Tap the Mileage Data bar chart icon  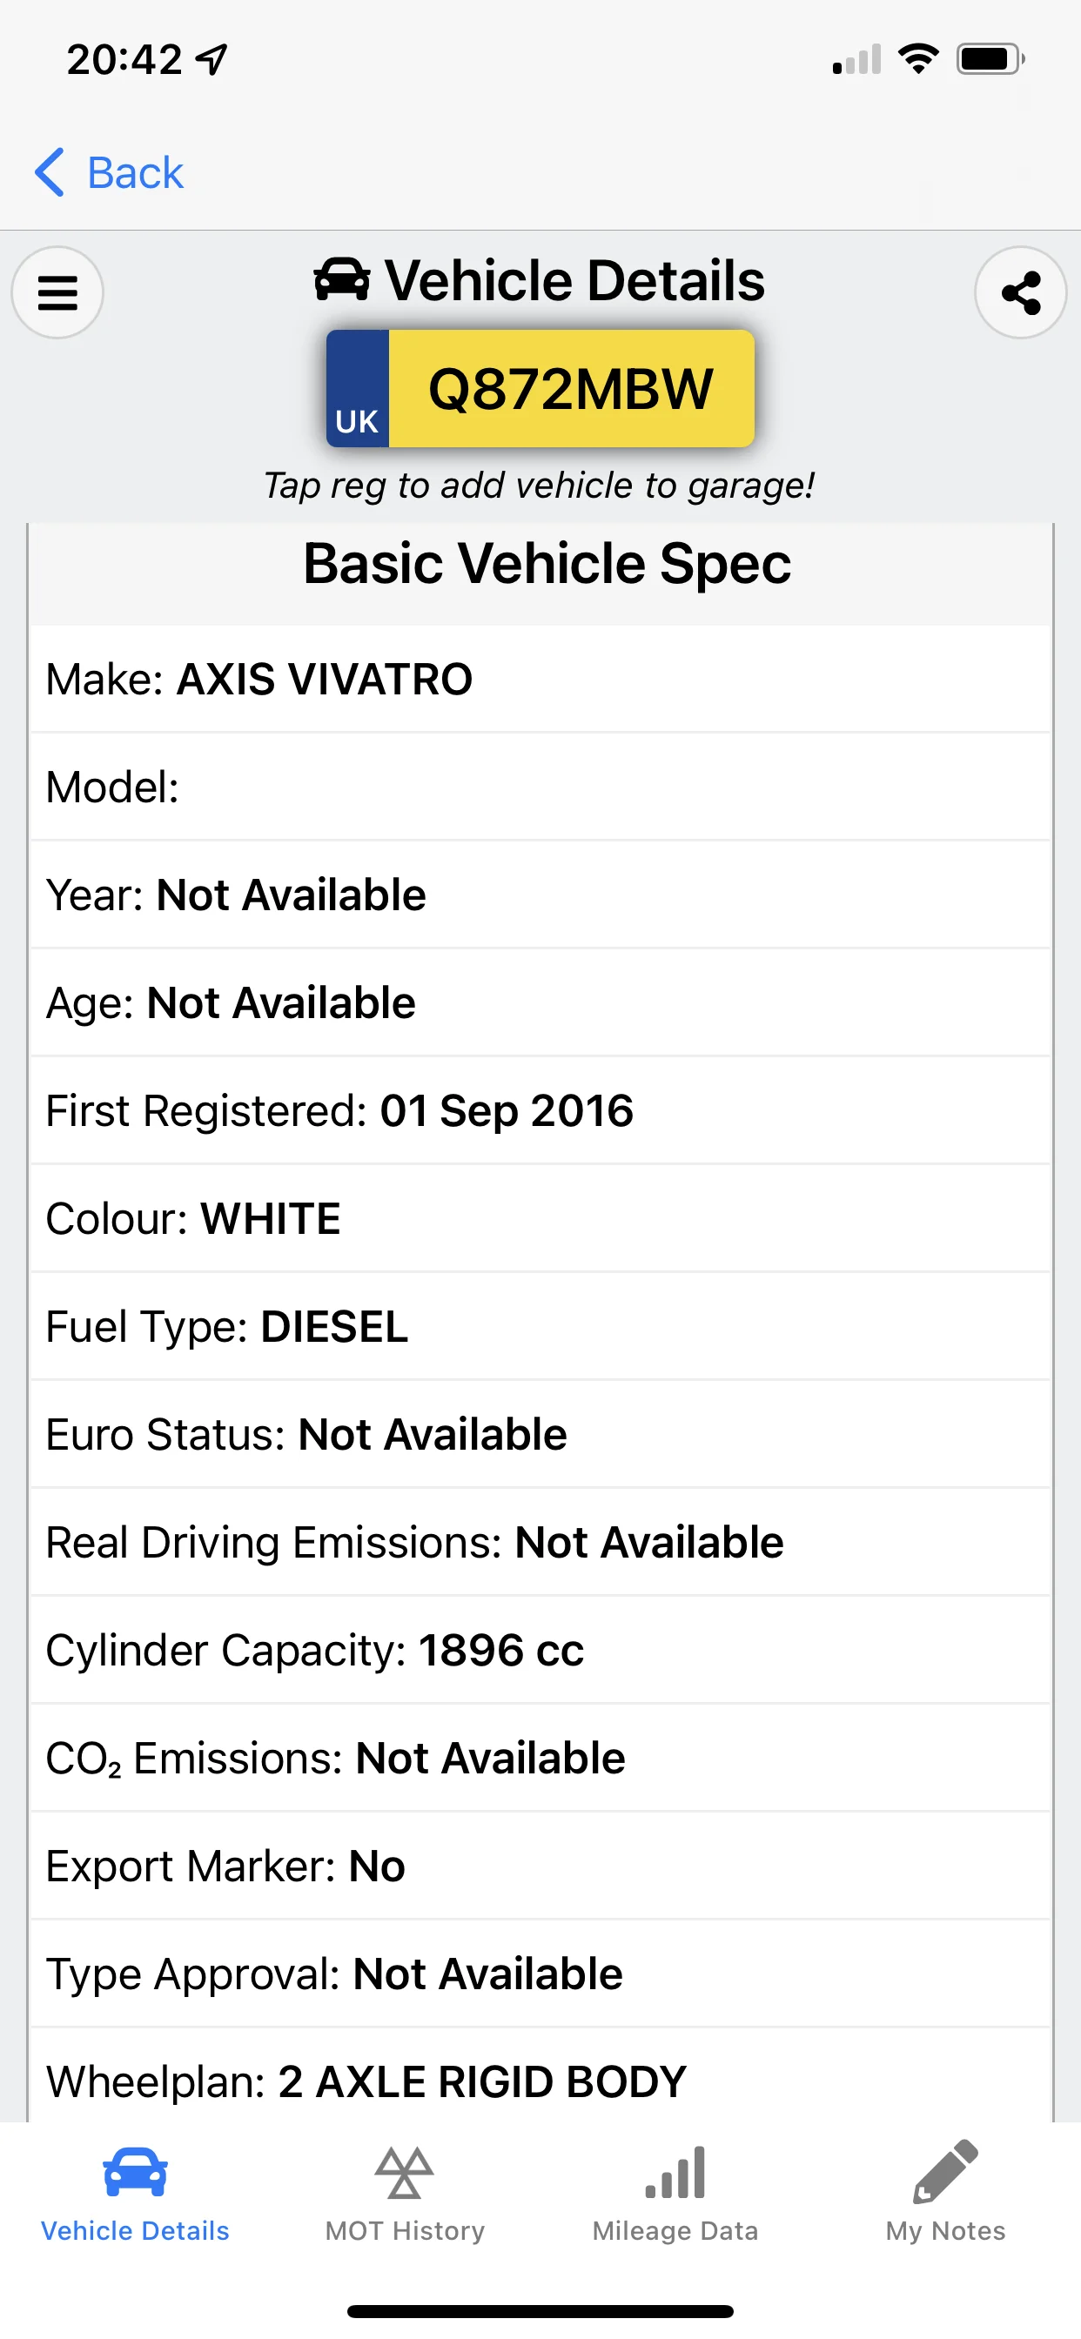[x=675, y=2172]
